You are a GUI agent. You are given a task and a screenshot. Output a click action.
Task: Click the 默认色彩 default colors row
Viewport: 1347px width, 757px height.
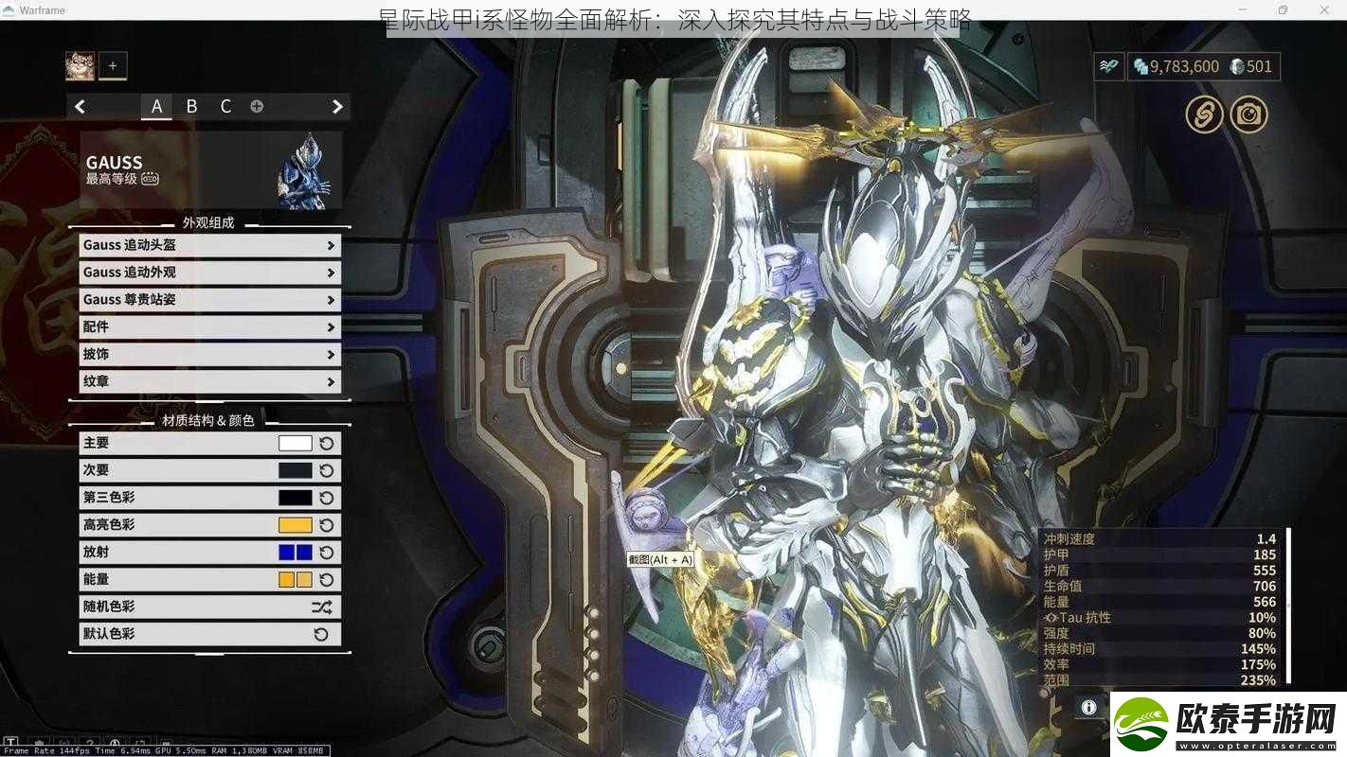(x=209, y=635)
